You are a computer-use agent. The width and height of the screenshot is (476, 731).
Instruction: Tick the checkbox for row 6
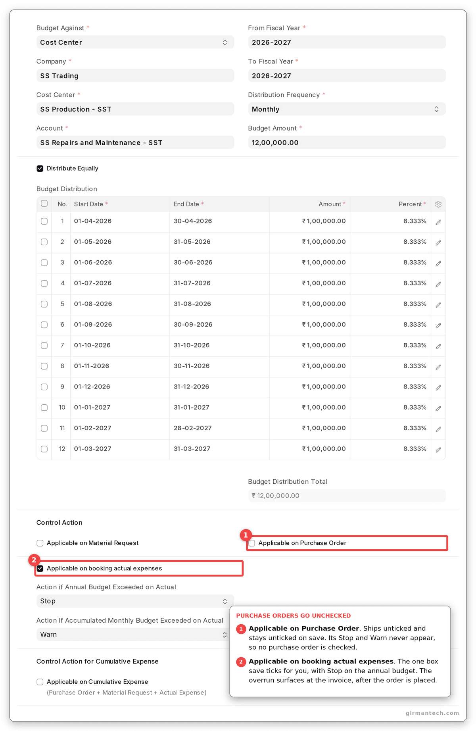[x=44, y=325]
